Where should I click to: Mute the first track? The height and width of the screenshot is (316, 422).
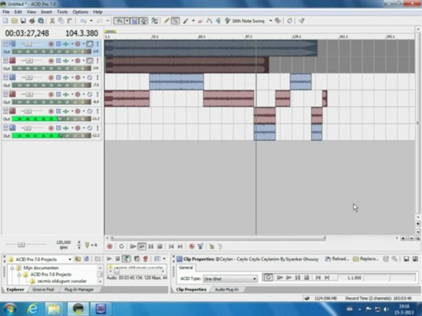click(x=90, y=44)
